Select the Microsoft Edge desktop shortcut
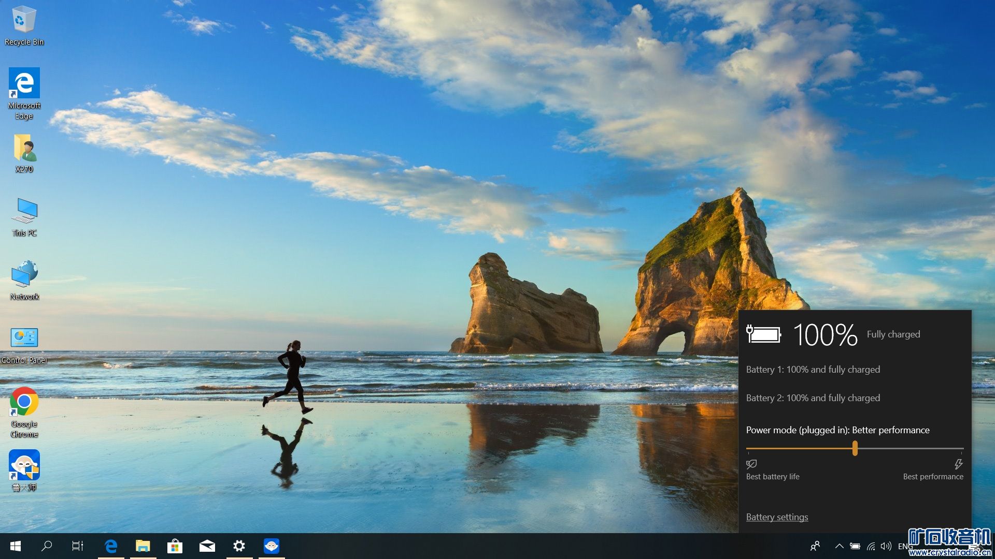 tap(24, 94)
